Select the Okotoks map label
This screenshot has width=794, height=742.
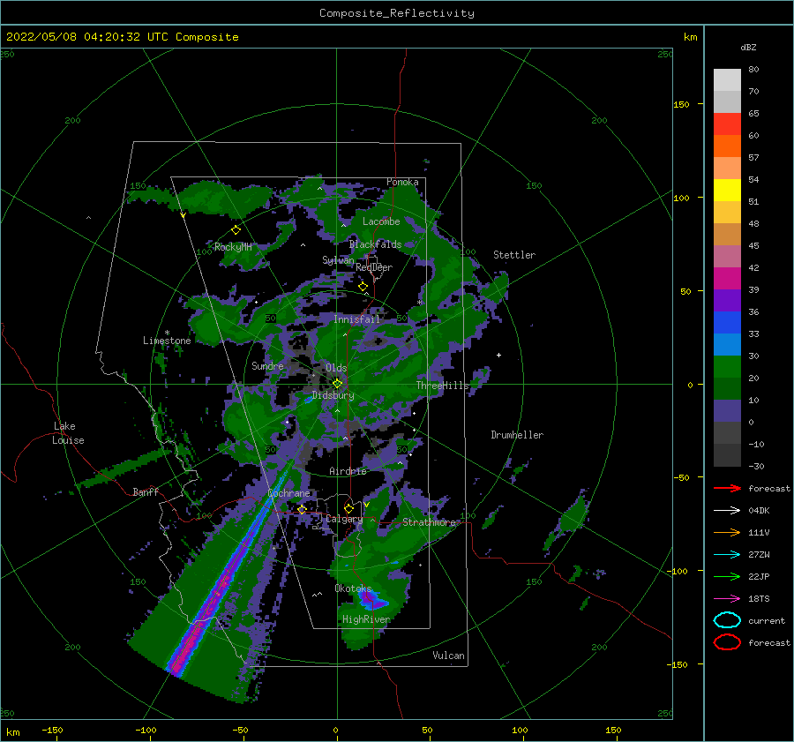(353, 588)
